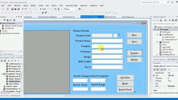Collapse the CrystalReports folder

(x=157, y=34)
